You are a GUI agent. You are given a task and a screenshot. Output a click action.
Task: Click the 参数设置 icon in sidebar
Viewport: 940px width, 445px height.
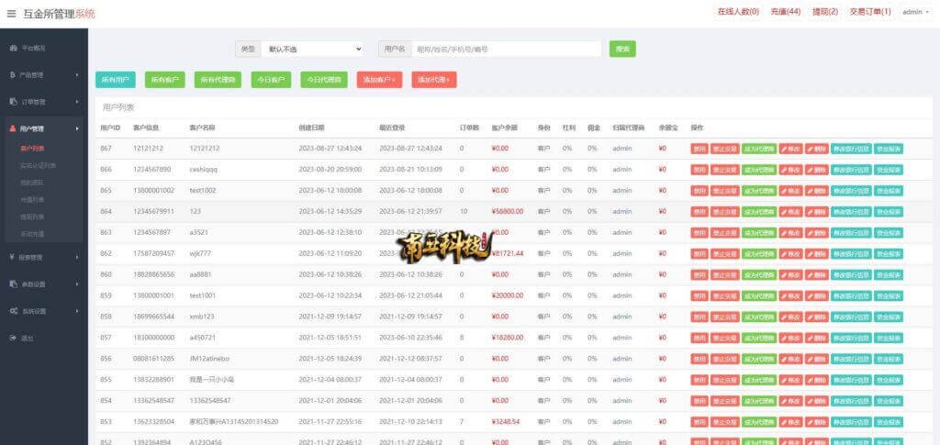[13, 284]
